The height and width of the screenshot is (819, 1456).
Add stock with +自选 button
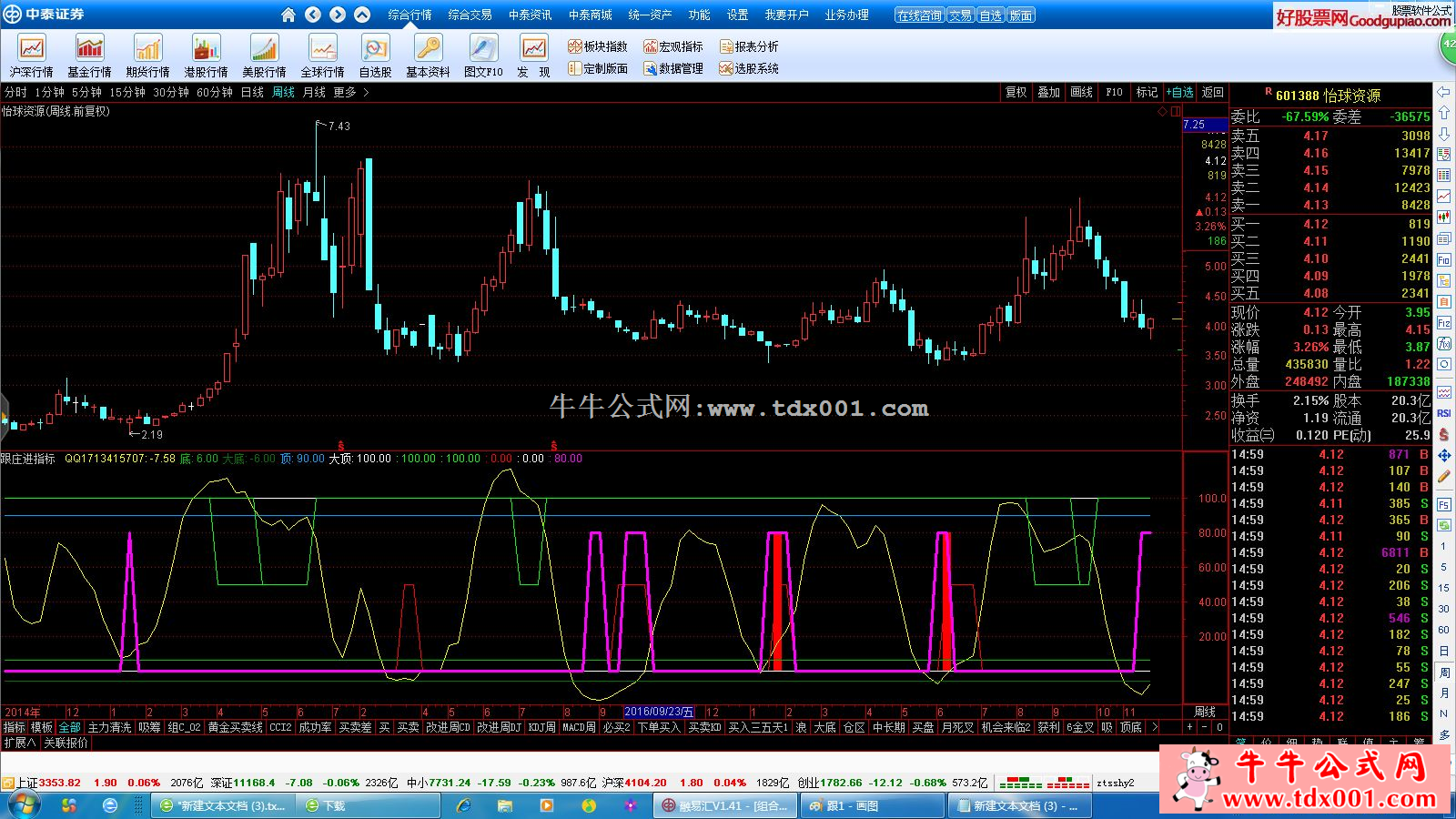(x=1180, y=92)
